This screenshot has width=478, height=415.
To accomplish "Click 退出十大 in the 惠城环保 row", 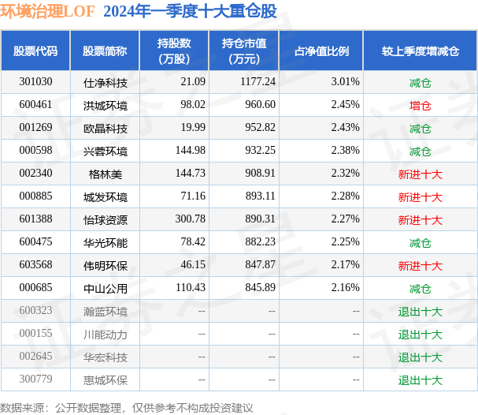I will 420,380.
